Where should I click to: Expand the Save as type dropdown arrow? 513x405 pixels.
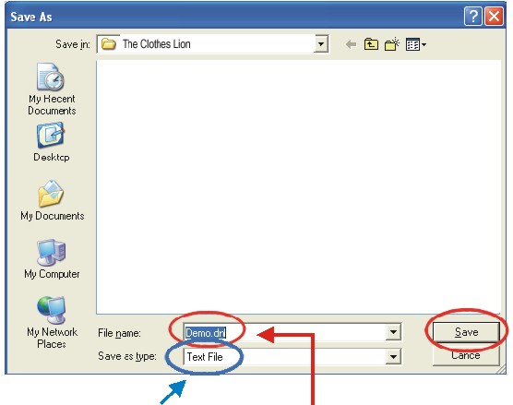pyautogui.click(x=393, y=357)
